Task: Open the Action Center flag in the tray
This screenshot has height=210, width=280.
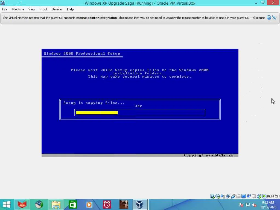Action: (x=241, y=205)
